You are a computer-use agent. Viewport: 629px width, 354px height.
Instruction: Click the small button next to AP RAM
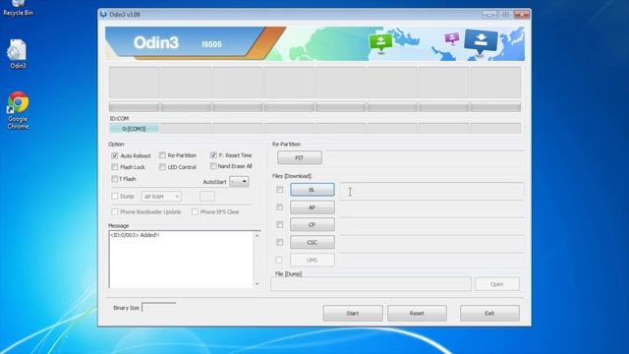[x=207, y=197]
